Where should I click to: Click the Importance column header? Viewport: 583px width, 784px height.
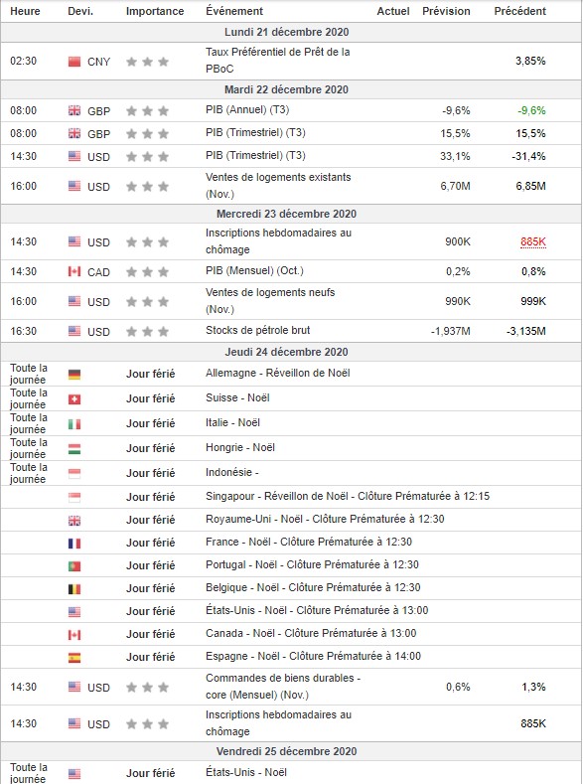[155, 11]
